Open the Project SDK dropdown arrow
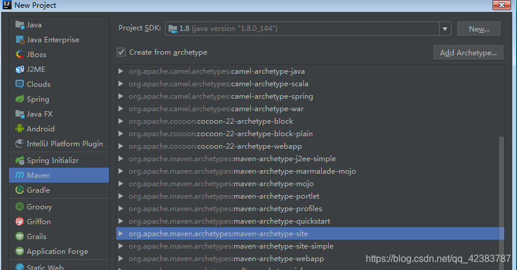The width and height of the screenshot is (517, 270). click(x=445, y=29)
